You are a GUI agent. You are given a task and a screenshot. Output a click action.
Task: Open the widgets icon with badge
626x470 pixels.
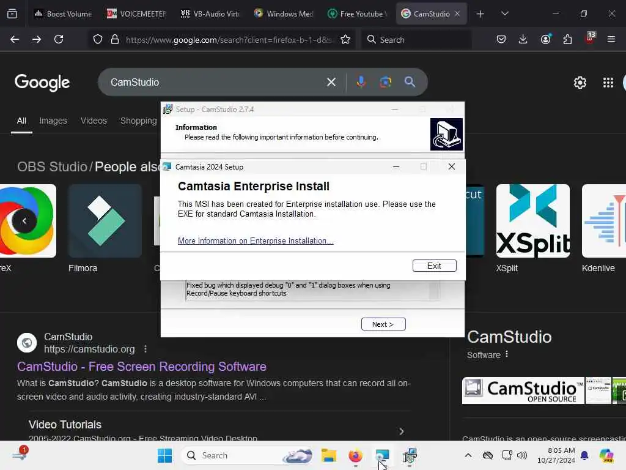[19, 455]
